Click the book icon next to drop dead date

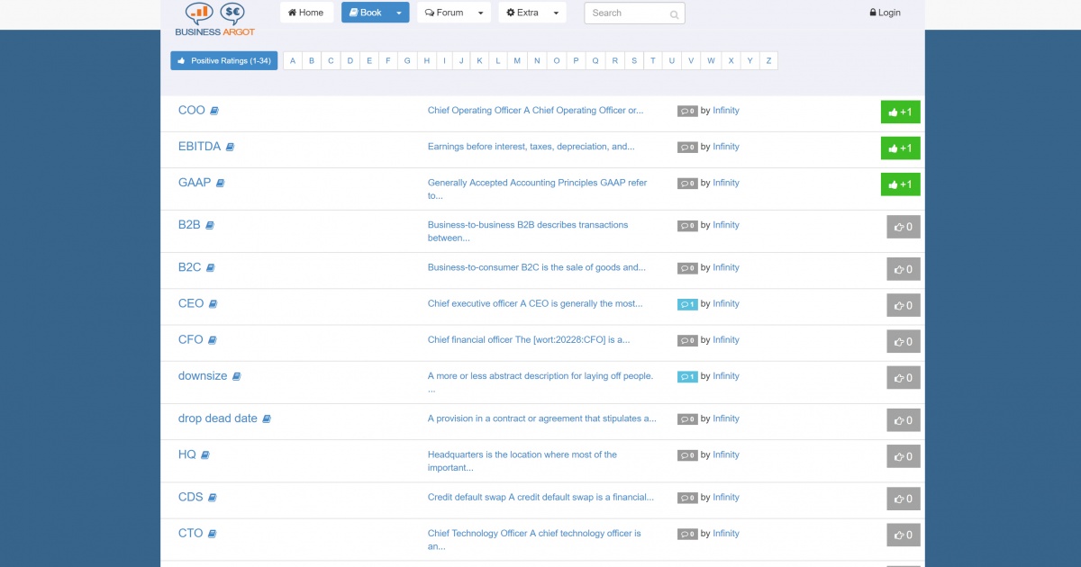[267, 418]
